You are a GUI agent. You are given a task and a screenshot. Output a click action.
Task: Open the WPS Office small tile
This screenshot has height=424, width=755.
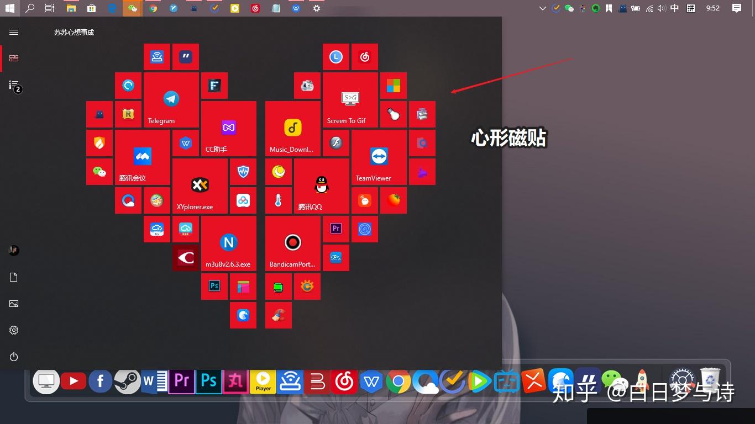186,143
